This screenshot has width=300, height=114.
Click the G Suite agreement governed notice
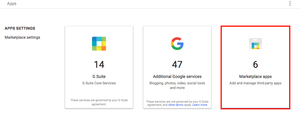[x=99, y=102]
